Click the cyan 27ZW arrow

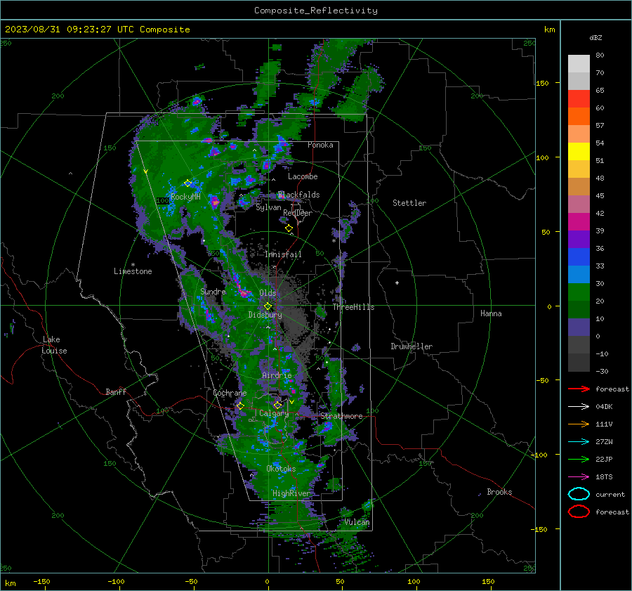[x=579, y=442]
